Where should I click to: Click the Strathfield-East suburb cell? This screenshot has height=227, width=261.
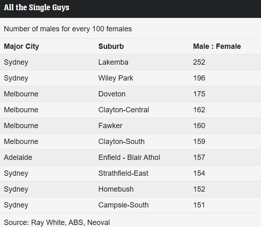(x=123, y=173)
